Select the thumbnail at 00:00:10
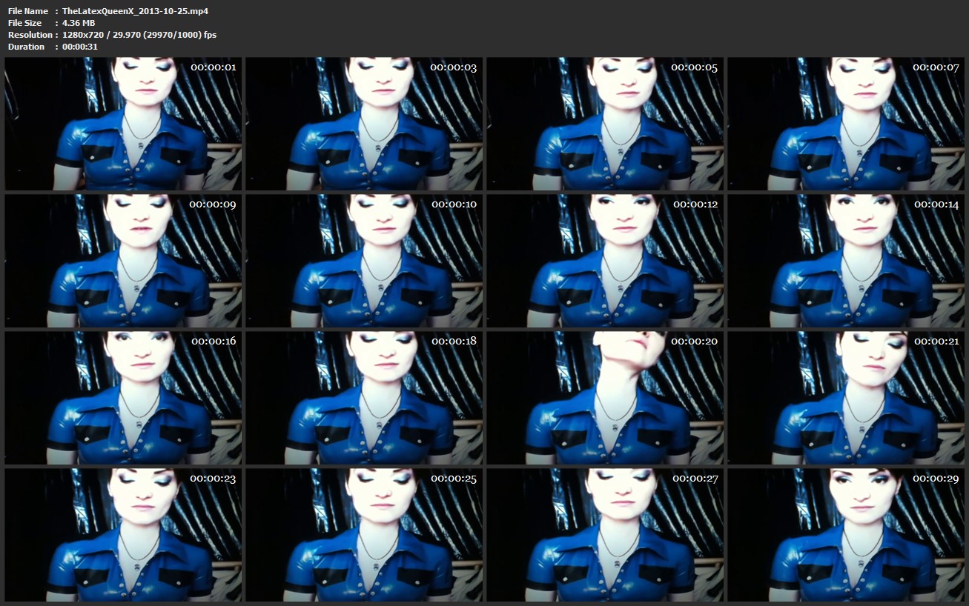969x606 pixels. click(x=364, y=261)
